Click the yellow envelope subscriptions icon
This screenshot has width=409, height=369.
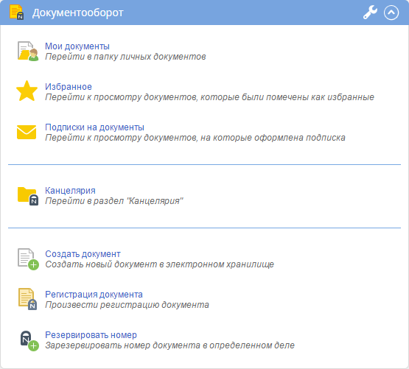point(27,133)
